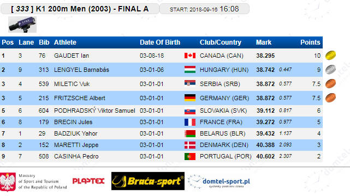The width and height of the screenshot is (350, 196).
Task: Click the photo finish camera icon
Action: (22, 24)
